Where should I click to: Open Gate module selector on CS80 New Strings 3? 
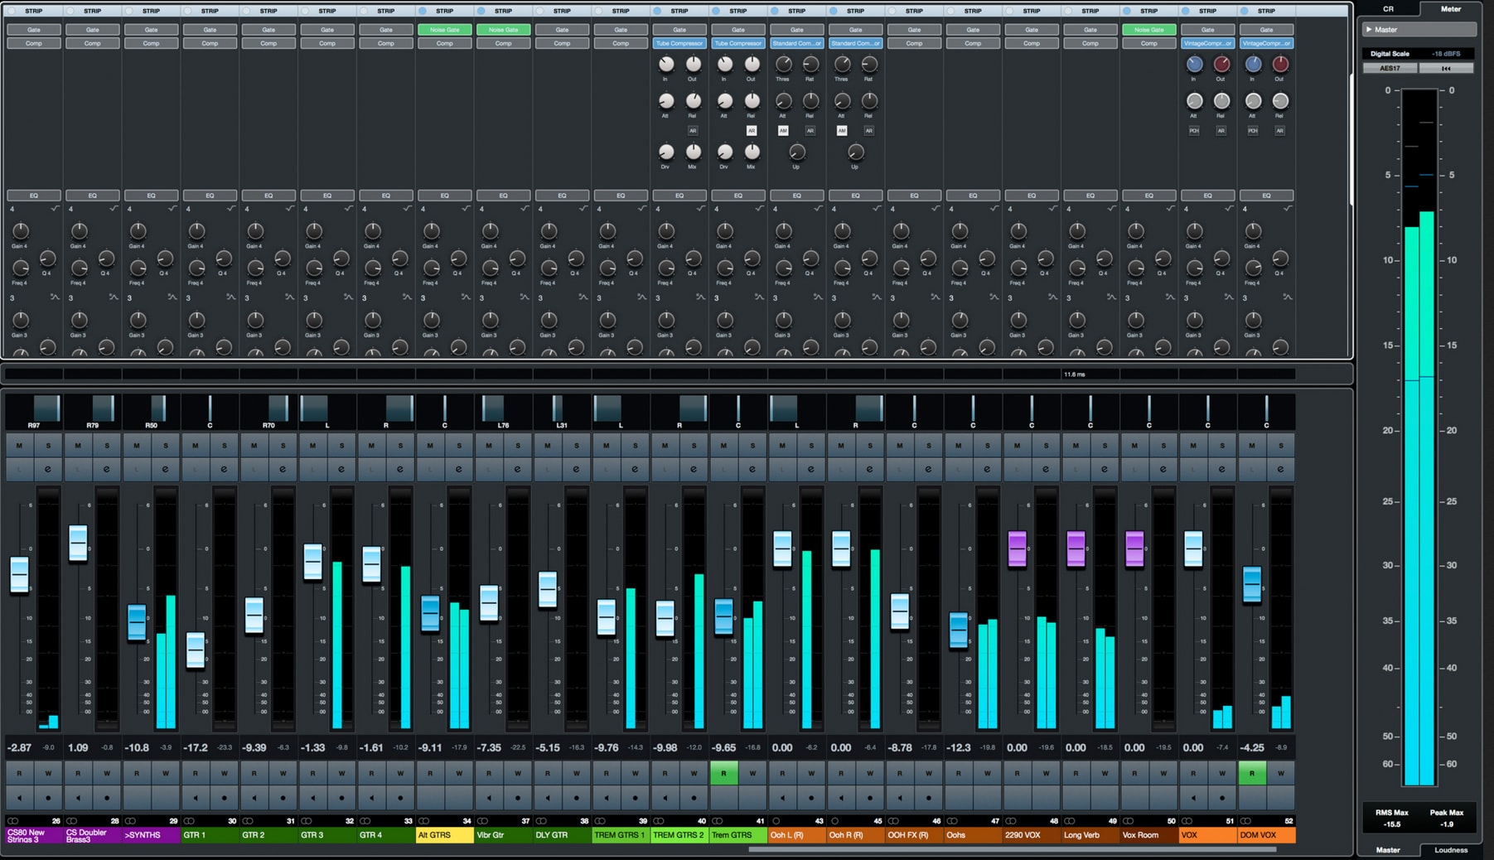pos(34,30)
